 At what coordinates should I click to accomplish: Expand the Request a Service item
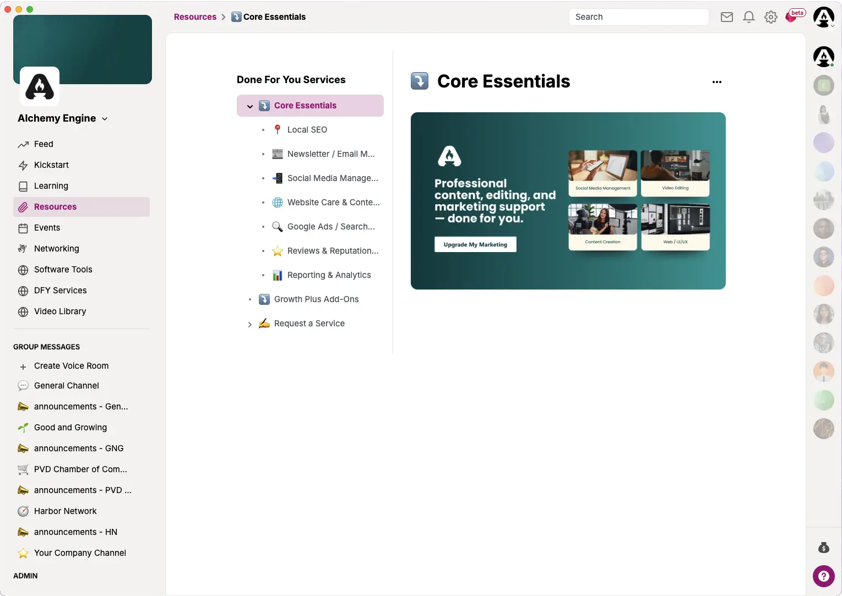tap(250, 324)
